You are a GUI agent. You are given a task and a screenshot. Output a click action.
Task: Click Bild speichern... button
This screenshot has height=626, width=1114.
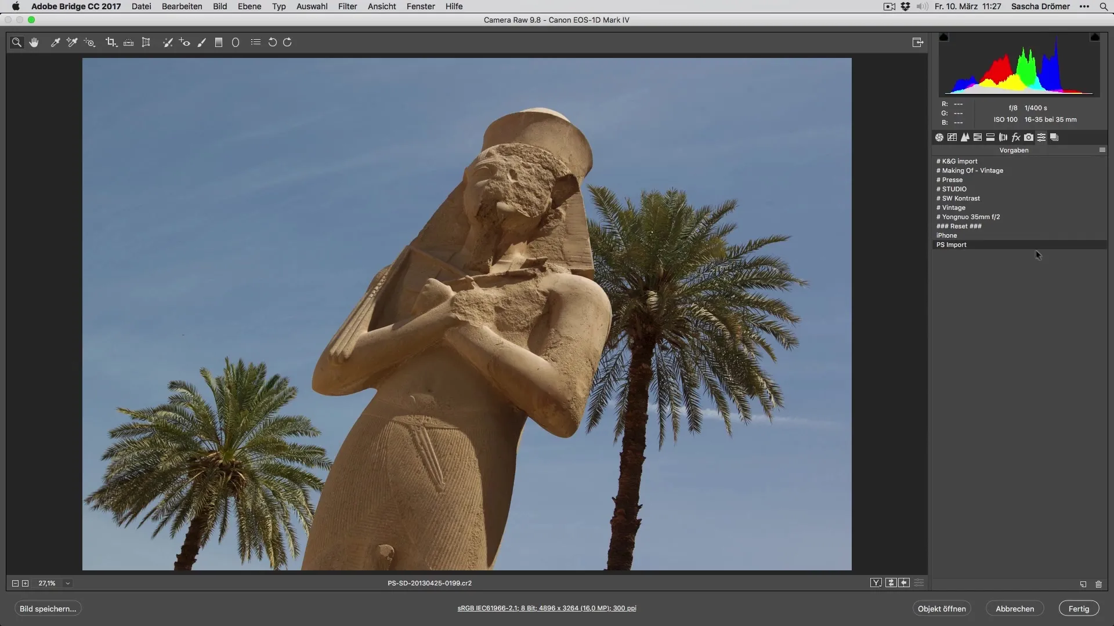(x=48, y=609)
